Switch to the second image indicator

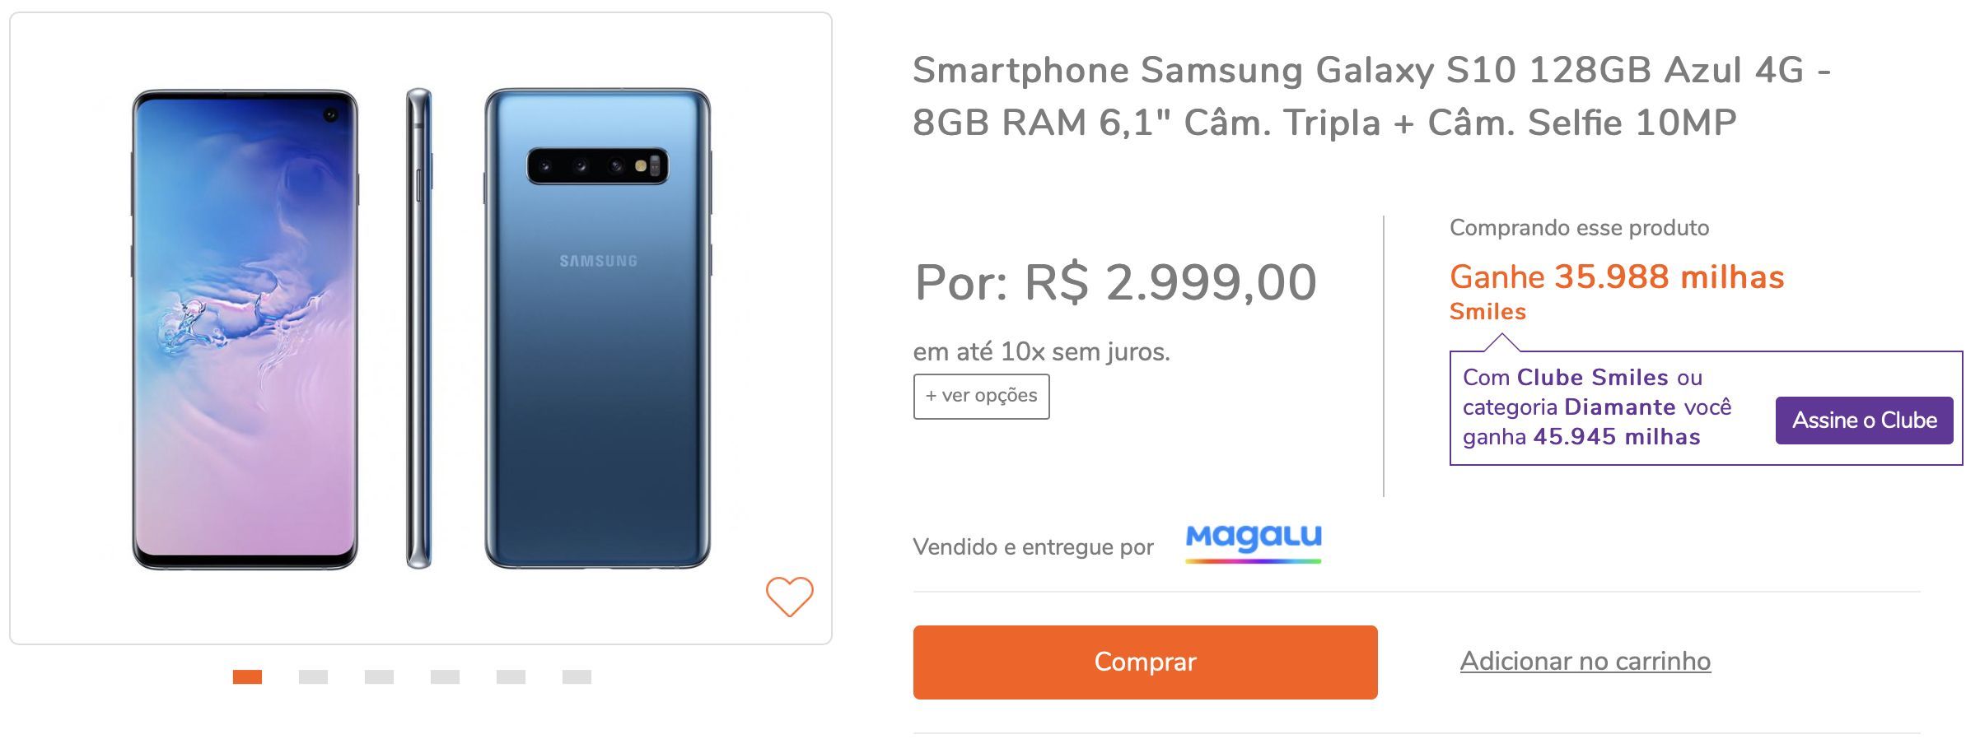(x=313, y=676)
